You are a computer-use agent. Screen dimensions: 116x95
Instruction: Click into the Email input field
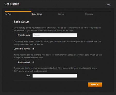click(x=55, y=76)
